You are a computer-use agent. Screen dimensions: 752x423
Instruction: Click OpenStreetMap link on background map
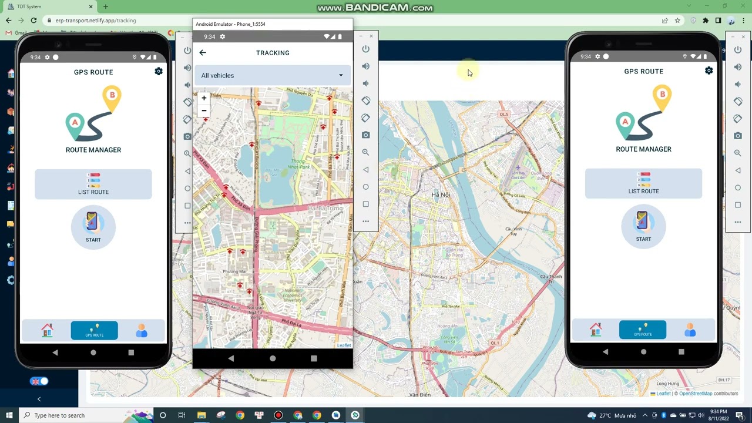pos(696,394)
